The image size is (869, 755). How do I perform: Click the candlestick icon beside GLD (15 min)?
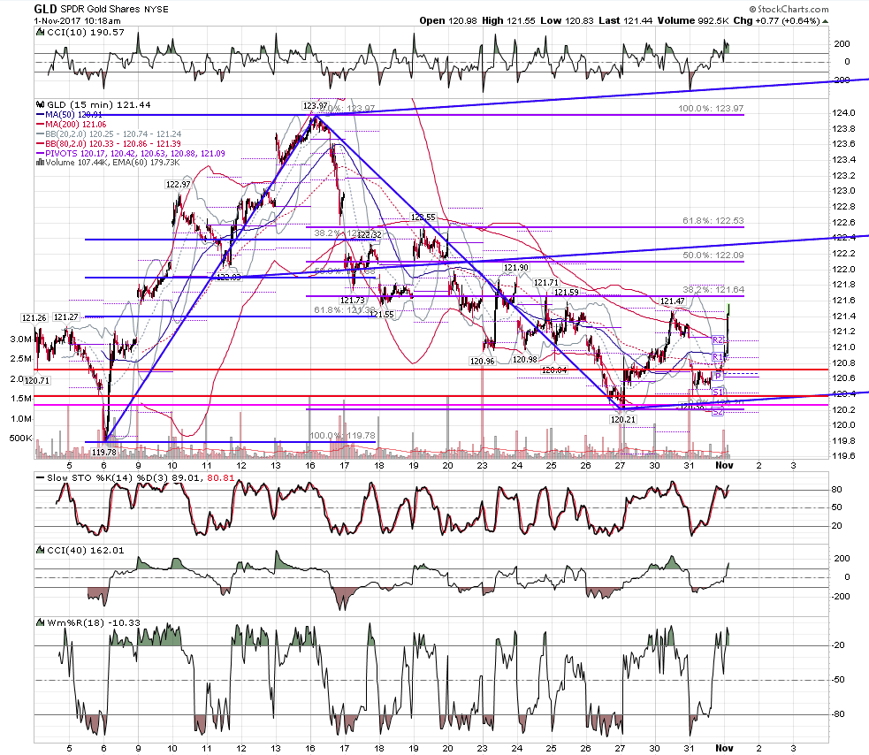coord(40,104)
